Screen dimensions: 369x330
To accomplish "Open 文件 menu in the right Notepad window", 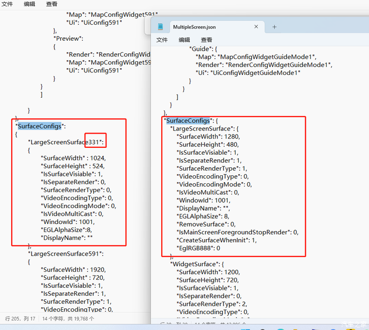I will coord(162,40).
